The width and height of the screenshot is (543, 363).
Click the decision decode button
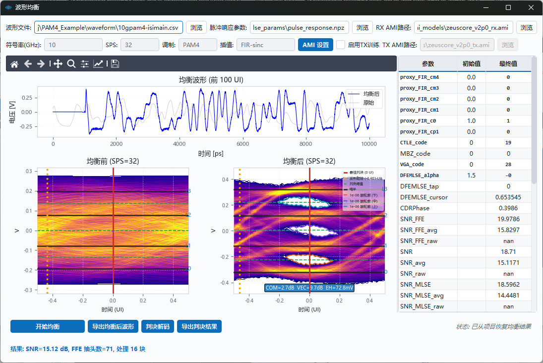pos(158,326)
